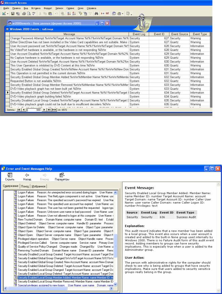Click the Назад back button in Help
The height and width of the screenshot is (294, 222).
click(27, 177)
